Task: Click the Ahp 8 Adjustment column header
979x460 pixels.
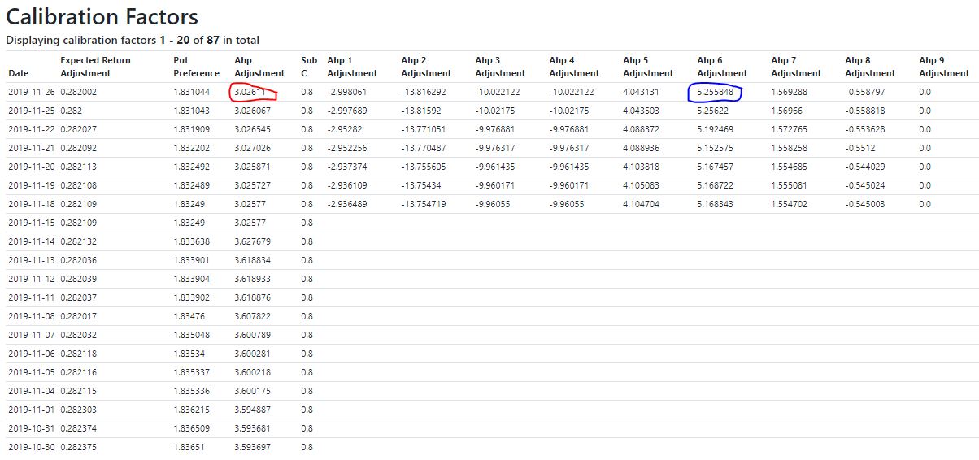Action: pos(870,67)
